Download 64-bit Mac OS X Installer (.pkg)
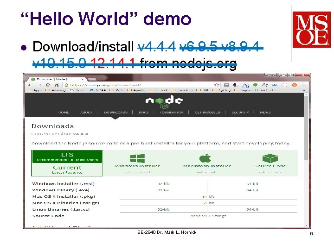The height and width of the screenshot is (250, 334). [x=208, y=197]
